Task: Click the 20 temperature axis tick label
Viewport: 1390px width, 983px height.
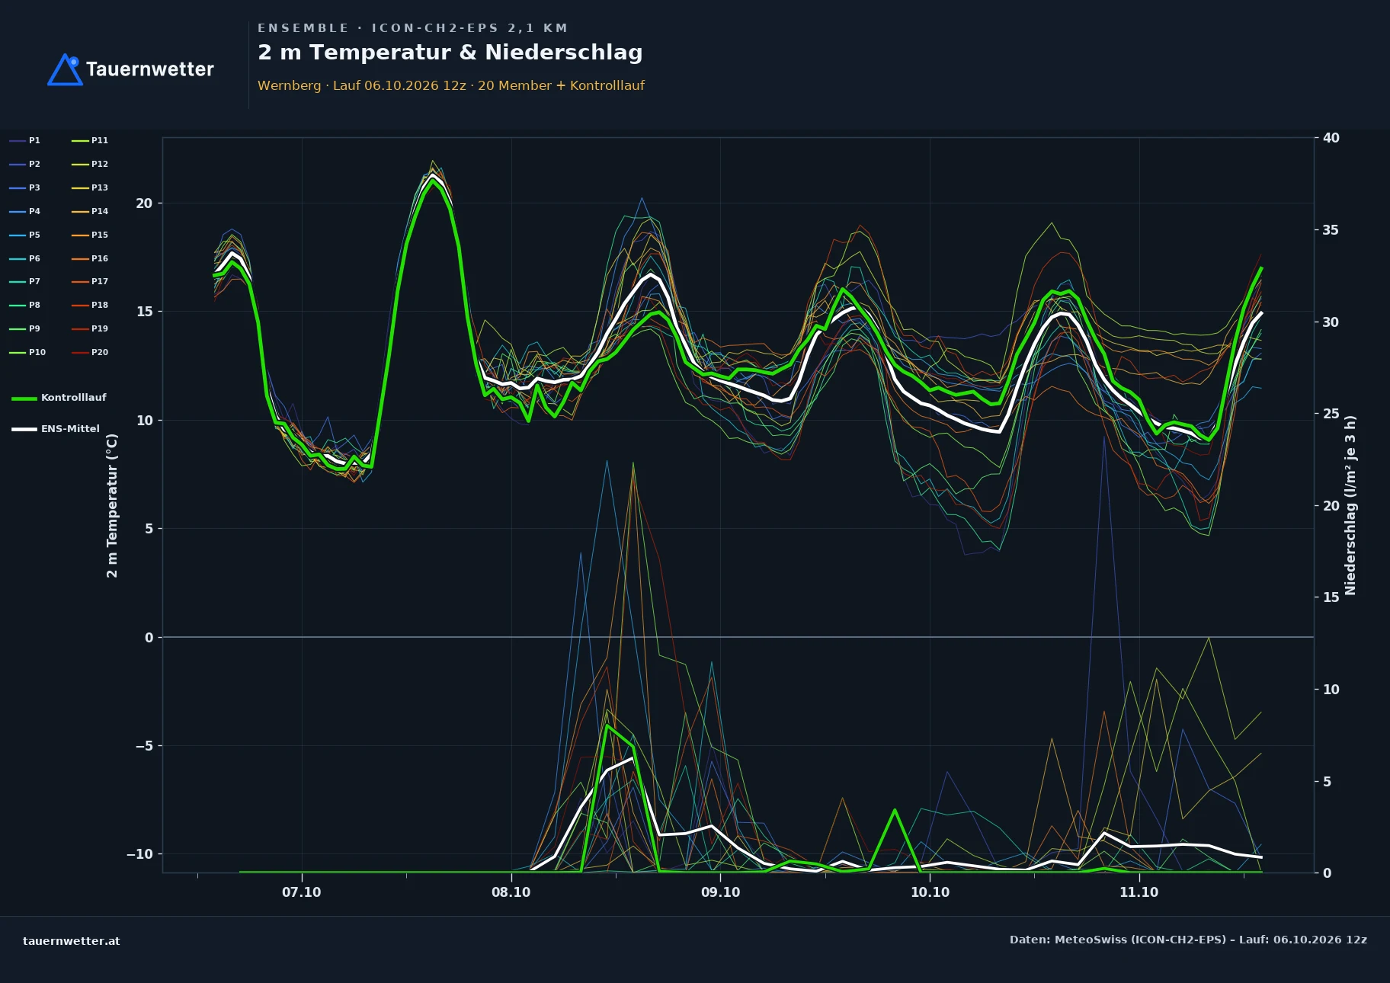Action: (144, 203)
